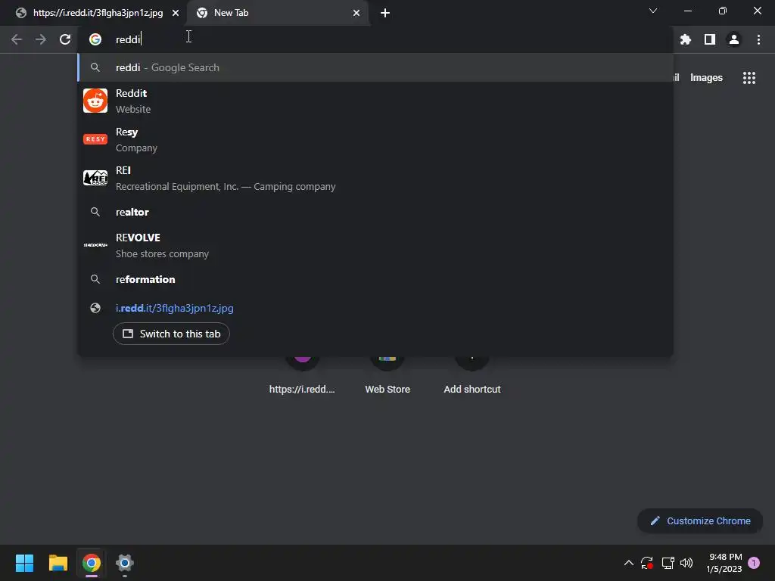This screenshot has width=775, height=581.
Task: Close the New Tab tab
Action: click(356, 13)
